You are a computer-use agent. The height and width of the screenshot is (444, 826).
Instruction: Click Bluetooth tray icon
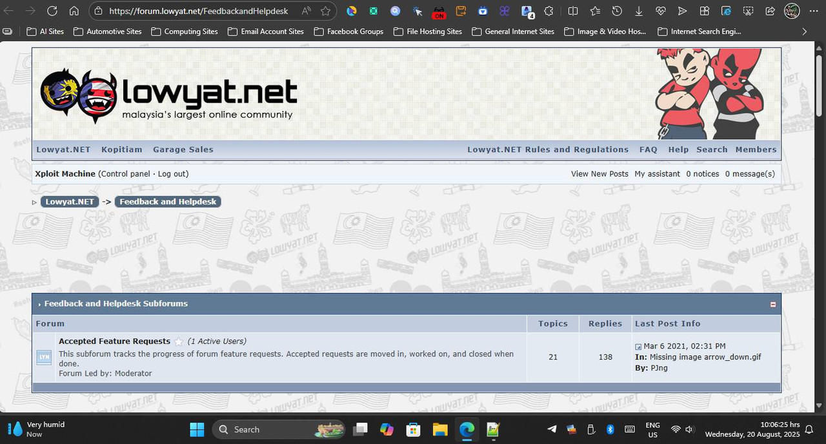coord(610,429)
